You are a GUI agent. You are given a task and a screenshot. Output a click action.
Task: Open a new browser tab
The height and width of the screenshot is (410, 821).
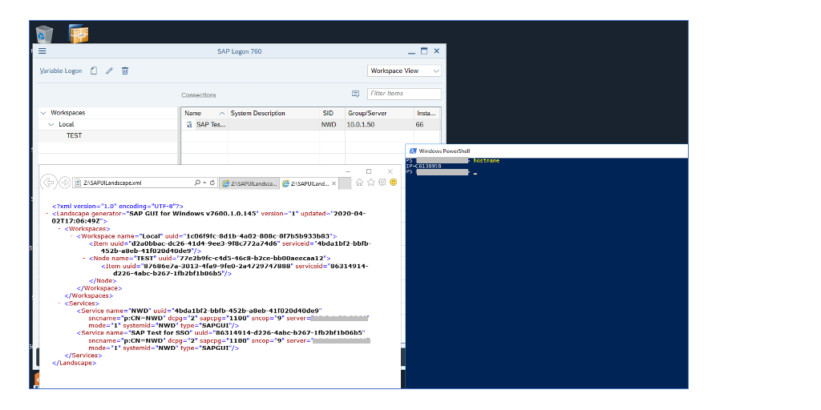(345, 183)
